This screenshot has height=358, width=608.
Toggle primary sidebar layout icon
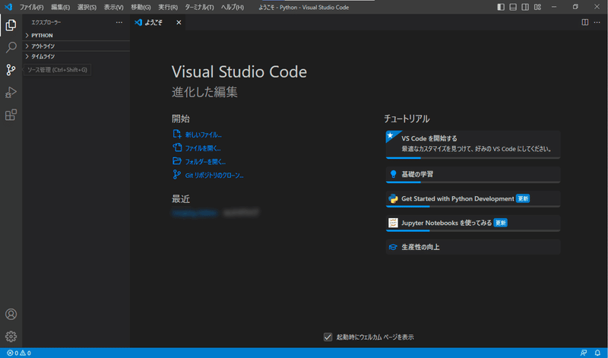(501, 7)
